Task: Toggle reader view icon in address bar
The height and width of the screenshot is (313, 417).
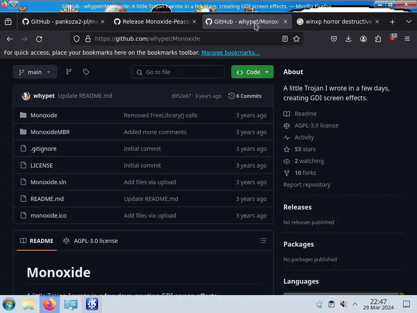Action: [x=285, y=39]
